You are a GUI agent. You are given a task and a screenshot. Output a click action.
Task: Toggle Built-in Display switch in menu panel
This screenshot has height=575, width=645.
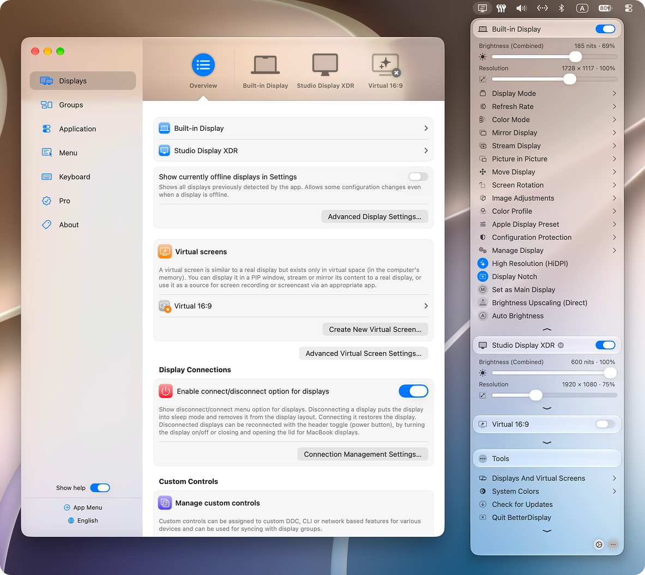tap(605, 29)
